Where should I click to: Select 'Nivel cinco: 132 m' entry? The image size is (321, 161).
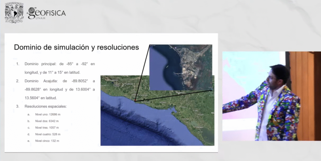click(x=47, y=141)
